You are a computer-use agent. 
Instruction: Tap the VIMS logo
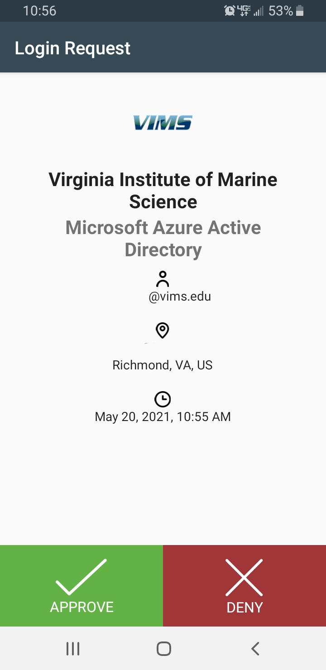pos(163,122)
